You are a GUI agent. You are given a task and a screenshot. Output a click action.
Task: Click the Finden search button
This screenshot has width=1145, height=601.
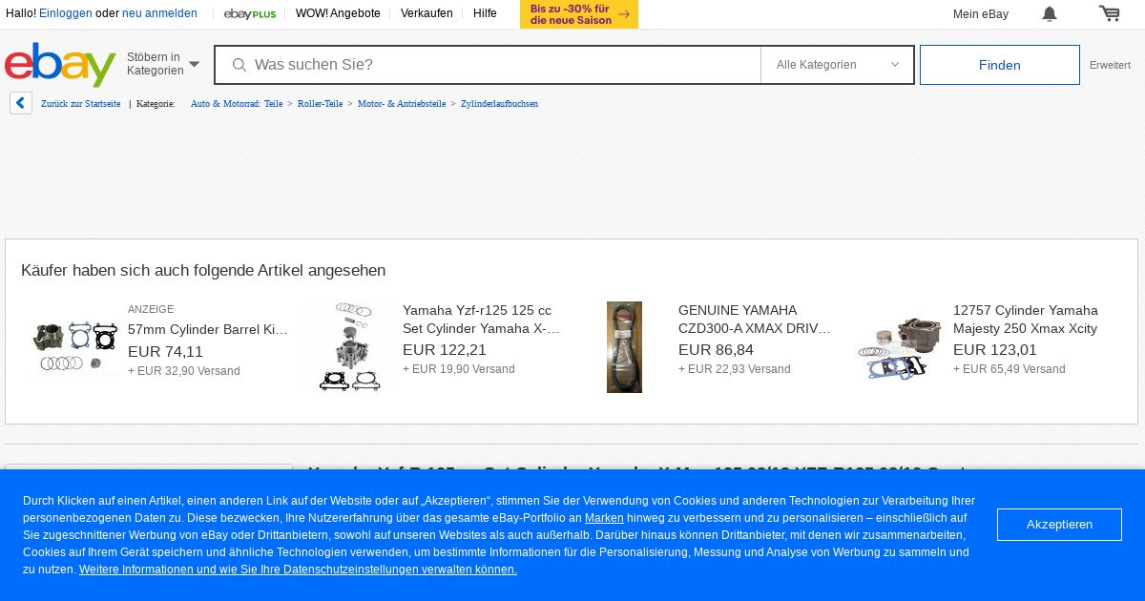(x=1000, y=65)
